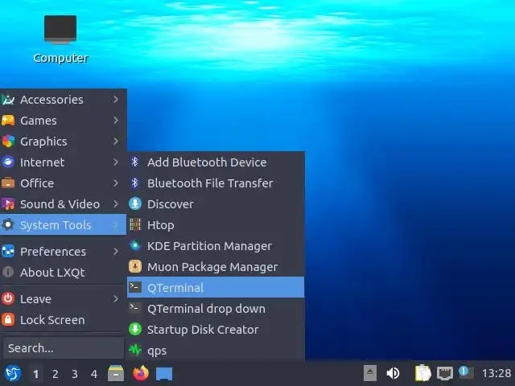Screen dimensions: 515x386
Task: Click into the menu Search field
Action: [64, 348]
